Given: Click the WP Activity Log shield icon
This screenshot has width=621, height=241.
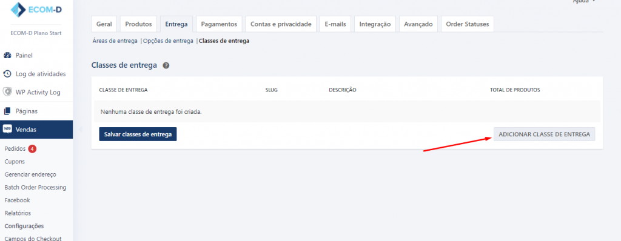Looking at the screenshot, I should (x=7, y=92).
